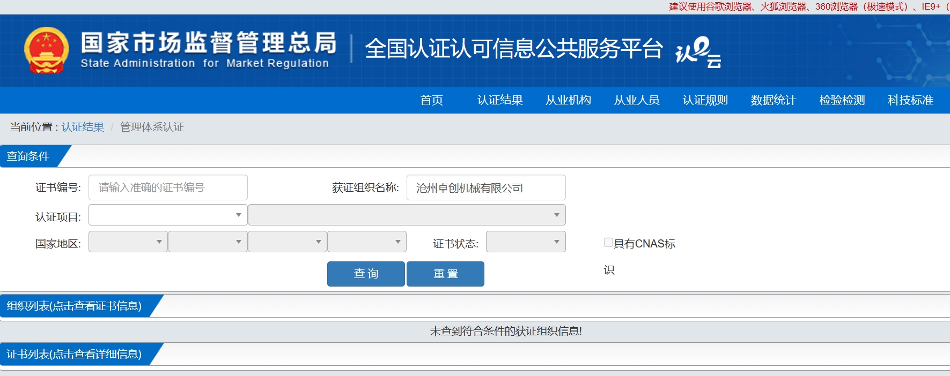Click the 认e云 logo
950x376 pixels.
click(x=698, y=52)
